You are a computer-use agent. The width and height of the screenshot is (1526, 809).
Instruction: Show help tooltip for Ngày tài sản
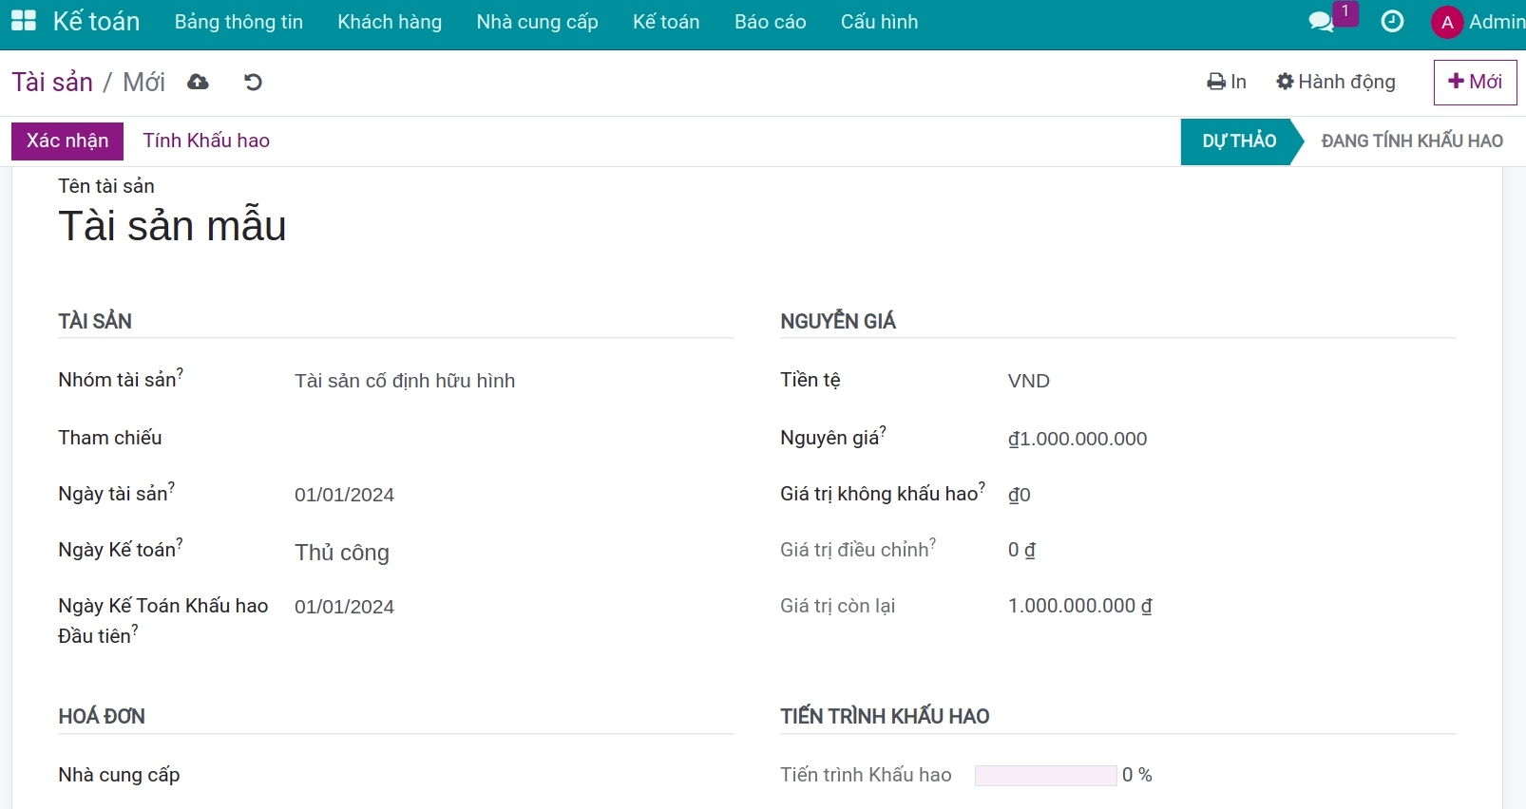pyautogui.click(x=171, y=487)
